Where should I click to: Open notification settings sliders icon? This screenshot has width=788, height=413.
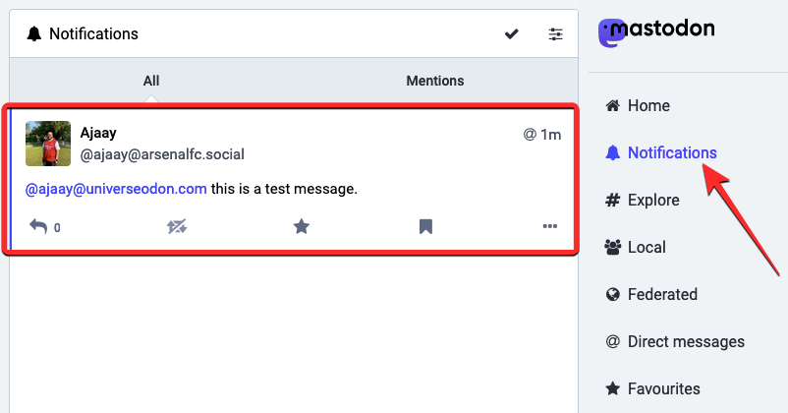pyautogui.click(x=556, y=34)
